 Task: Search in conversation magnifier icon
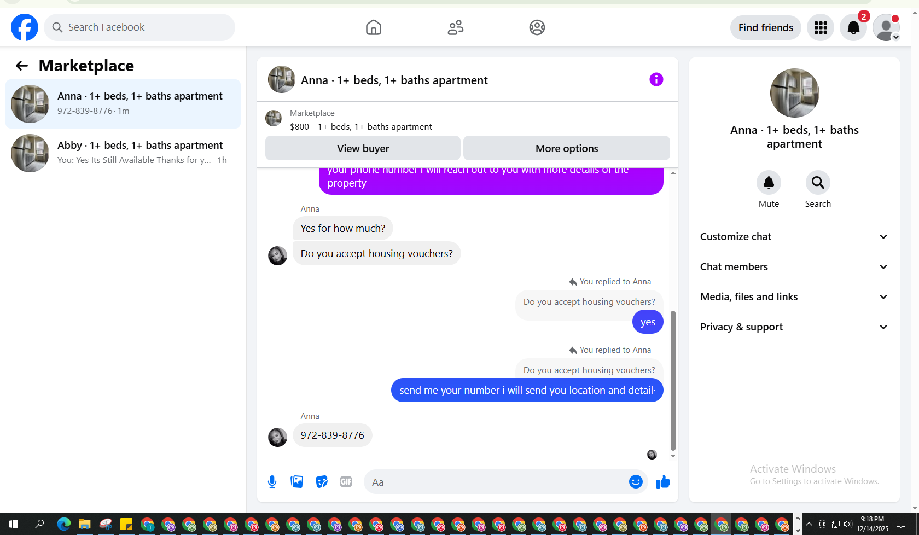(x=818, y=183)
